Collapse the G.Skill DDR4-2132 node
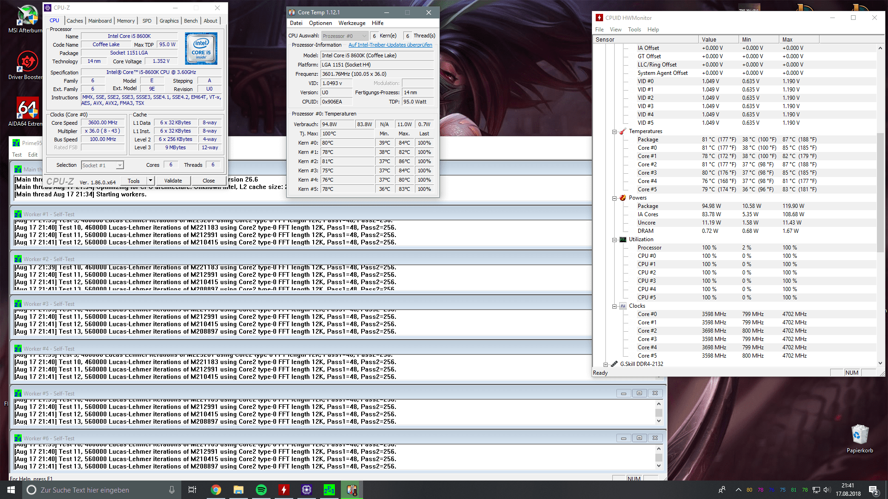The image size is (888, 499). click(605, 365)
